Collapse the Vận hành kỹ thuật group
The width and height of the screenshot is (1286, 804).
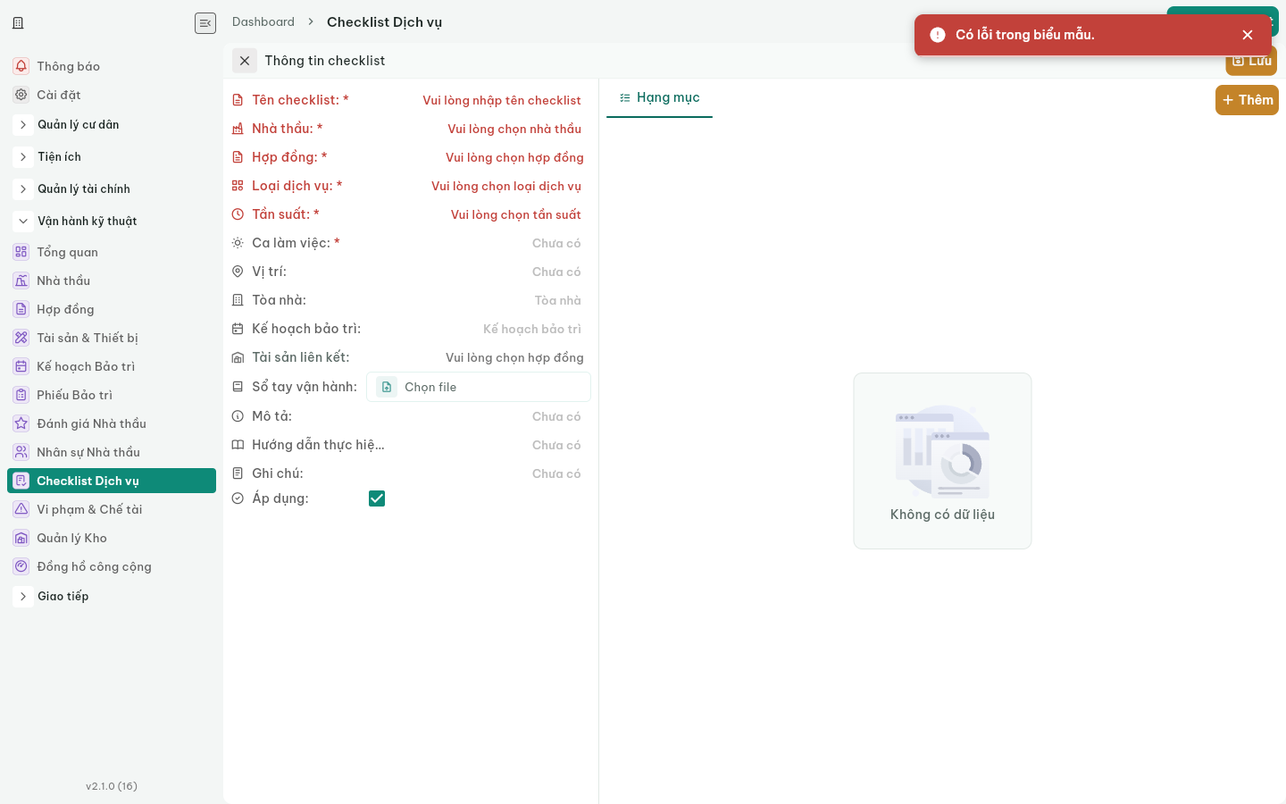point(23,222)
